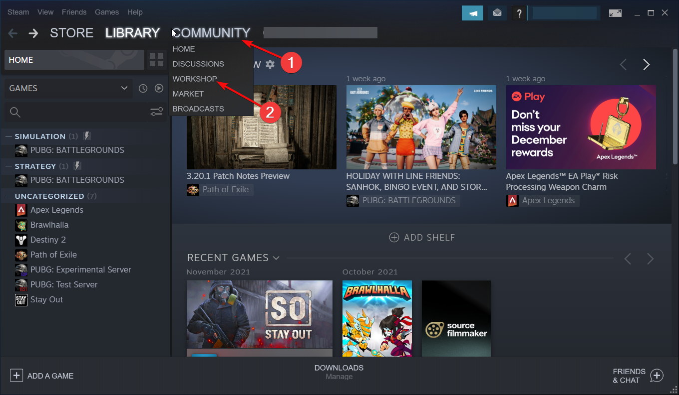Image resolution: width=679 pixels, height=395 pixels.
Task: Collapse the Uncategorized category
Action: (x=8, y=196)
